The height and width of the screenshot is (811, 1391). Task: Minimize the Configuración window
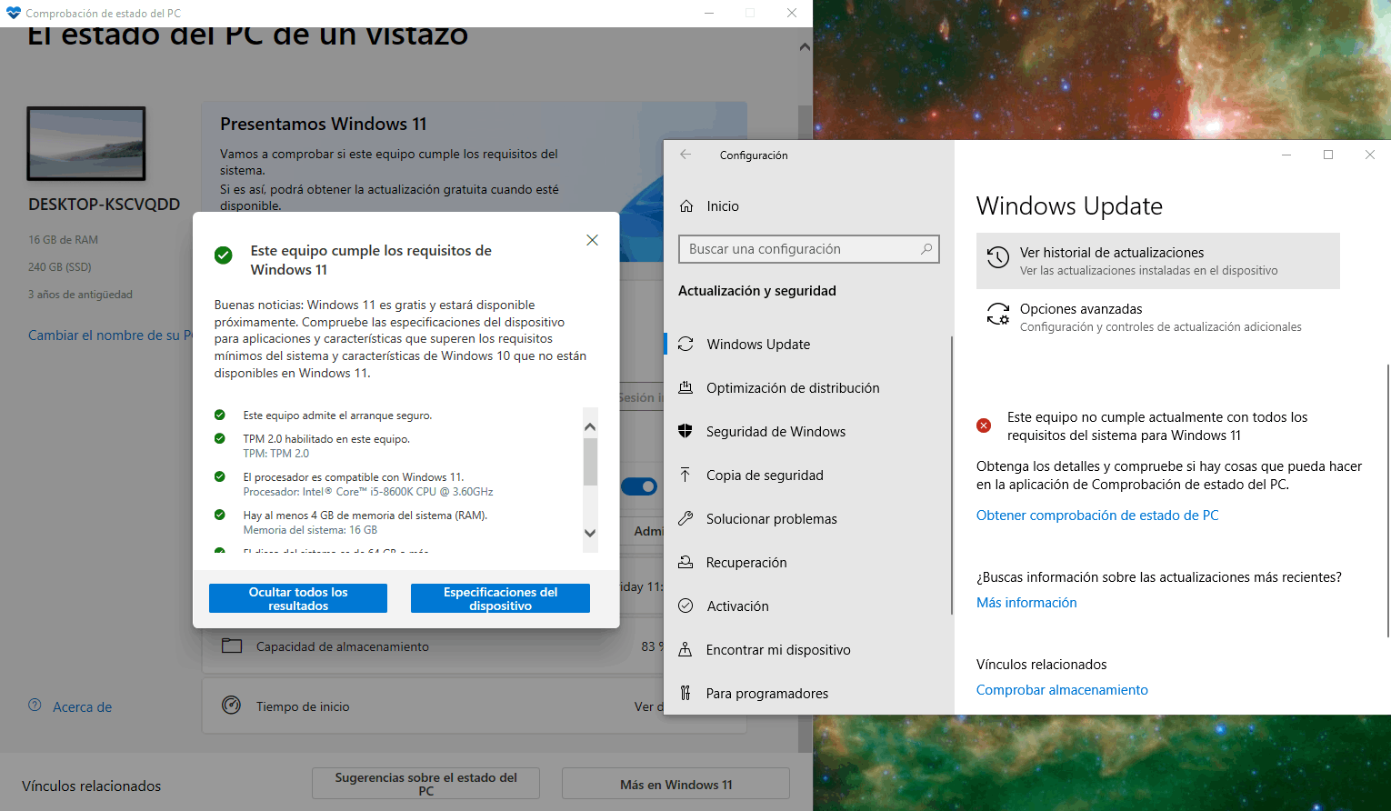(x=1286, y=155)
